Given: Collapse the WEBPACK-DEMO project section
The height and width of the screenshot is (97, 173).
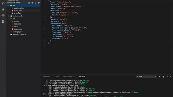Looking at the screenshot, I should pyautogui.click(x=7, y=3).
